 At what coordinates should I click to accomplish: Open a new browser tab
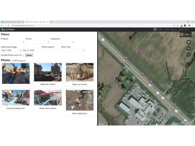coord(51,22)
